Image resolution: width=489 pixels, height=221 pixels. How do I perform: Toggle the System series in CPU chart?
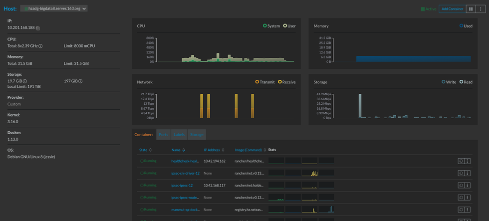pos(271,26)
